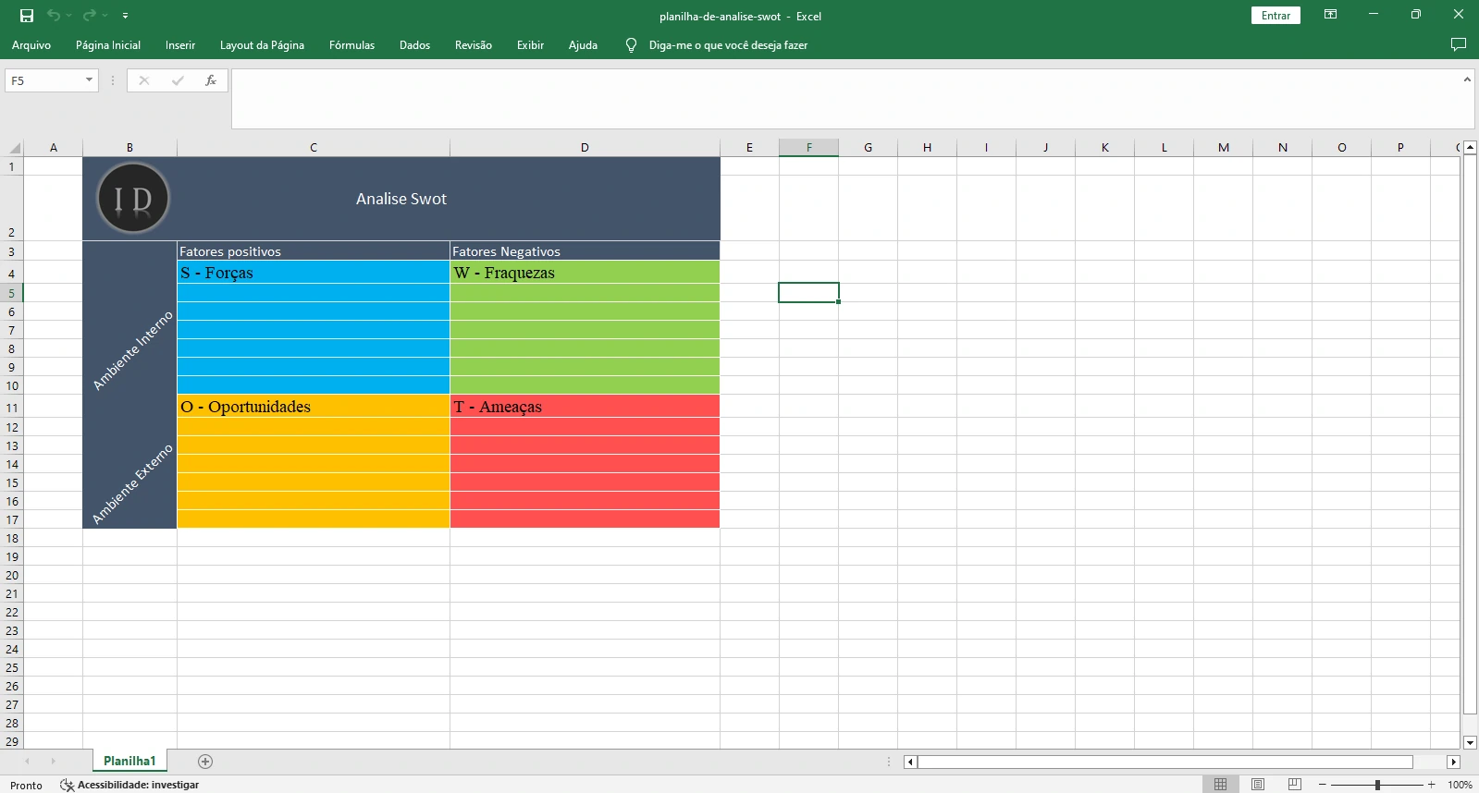The image size is (1479, 793).
Task: Open the Fórmulas tab
Action: point(351,44)
